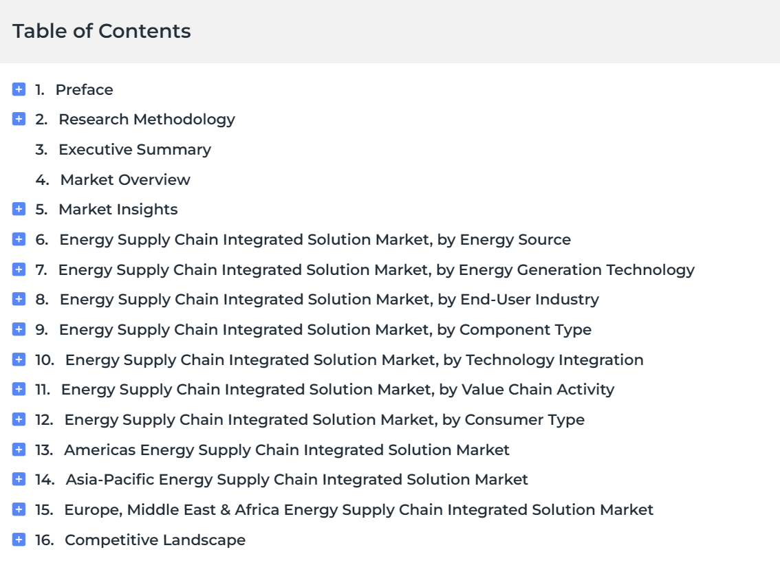Expand the Preface section plus icon

pos(19,89)
